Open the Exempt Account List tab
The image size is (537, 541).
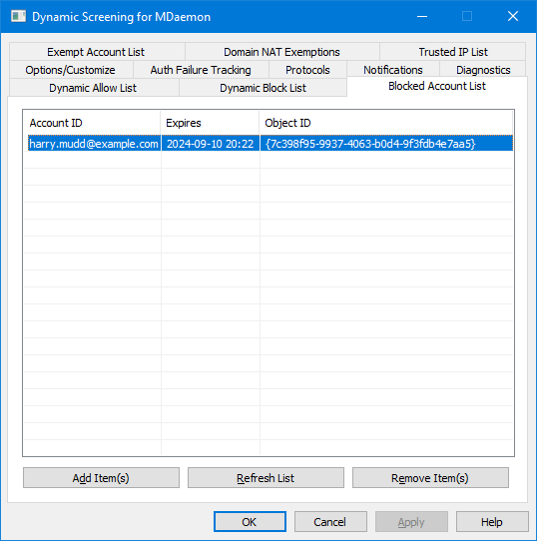click(97, 52)
